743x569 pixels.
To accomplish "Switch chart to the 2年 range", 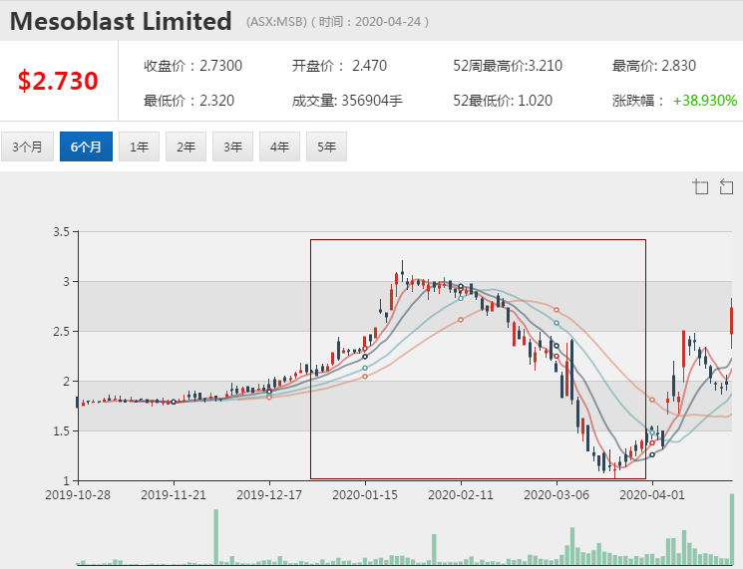I will (186, 146).
